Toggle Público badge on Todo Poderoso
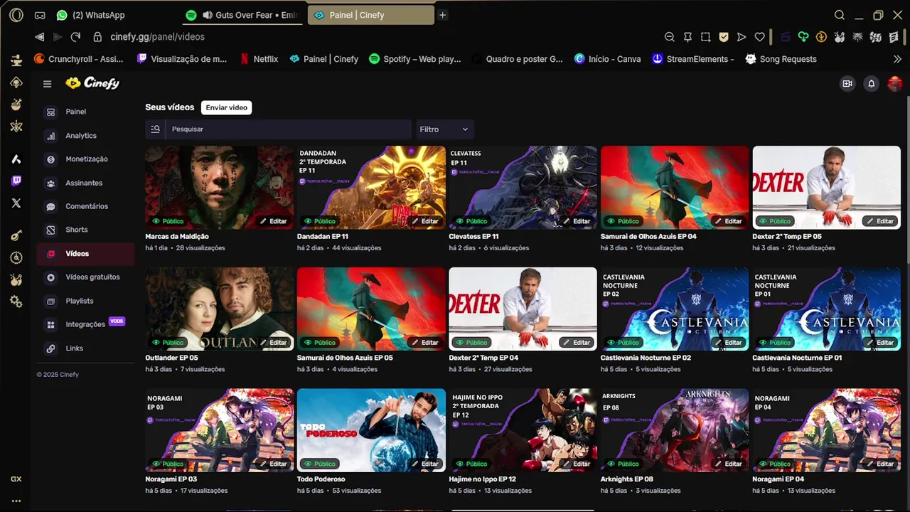Image resolution: width=910 pixels, height=512 pixels. point(320,464)
